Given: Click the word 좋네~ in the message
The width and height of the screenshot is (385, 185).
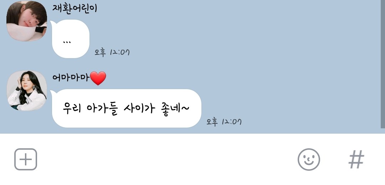Looking at the screenshot, I should [175, 108].
